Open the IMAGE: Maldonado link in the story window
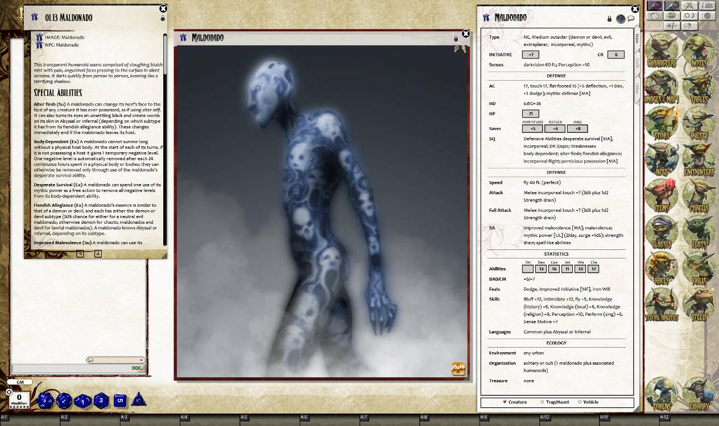The width and height of the screenshot is (719, 426). tap(64, 37)
